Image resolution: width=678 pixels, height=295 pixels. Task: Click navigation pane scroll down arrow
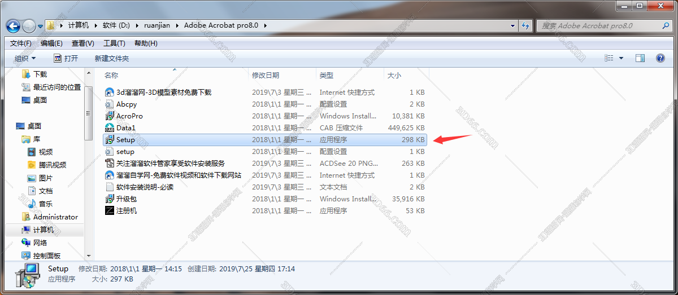[x=88, y=256]
